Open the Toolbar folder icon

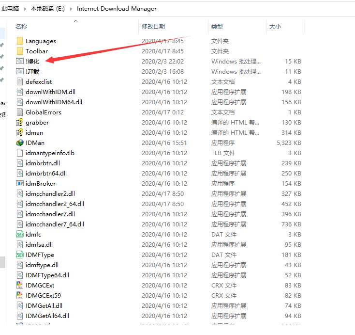tap(20, 51)
